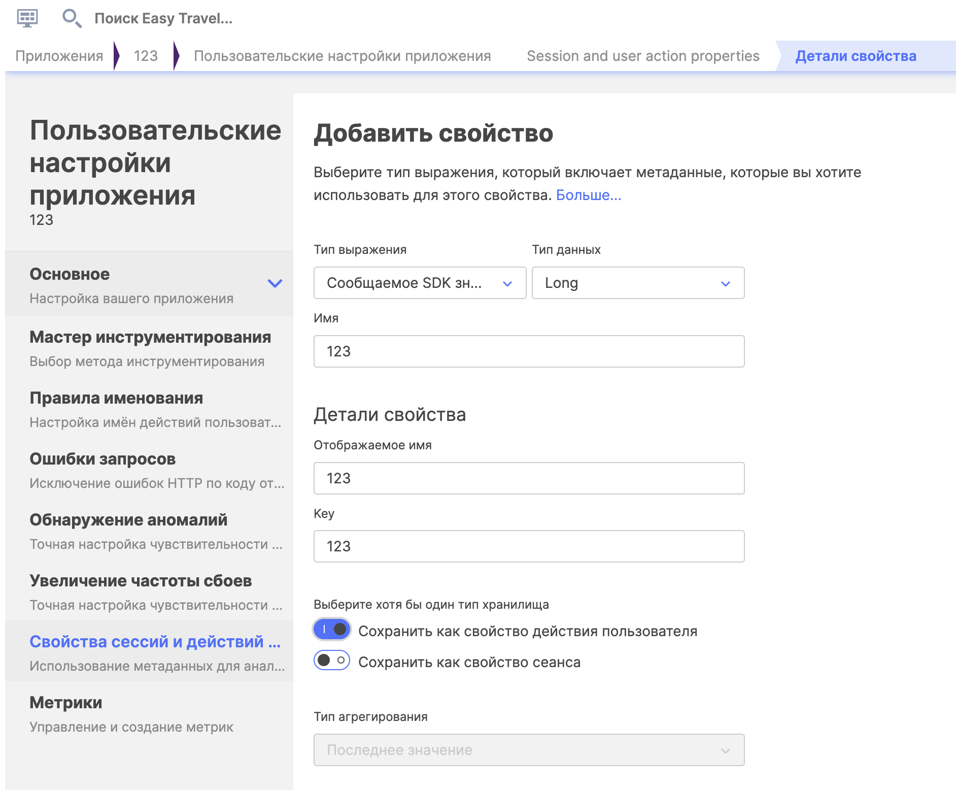This screenshot has height=790, width=956.
Task: Open the Тип агрегирования dropdown
Action: (x=529, y=750)
